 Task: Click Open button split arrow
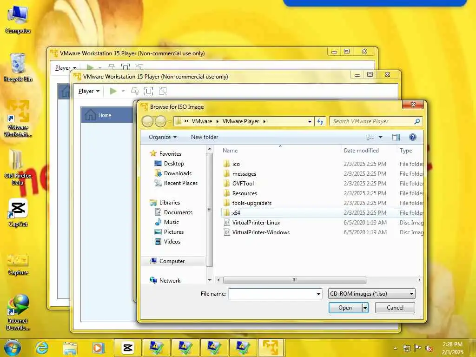tap(365, 308)
